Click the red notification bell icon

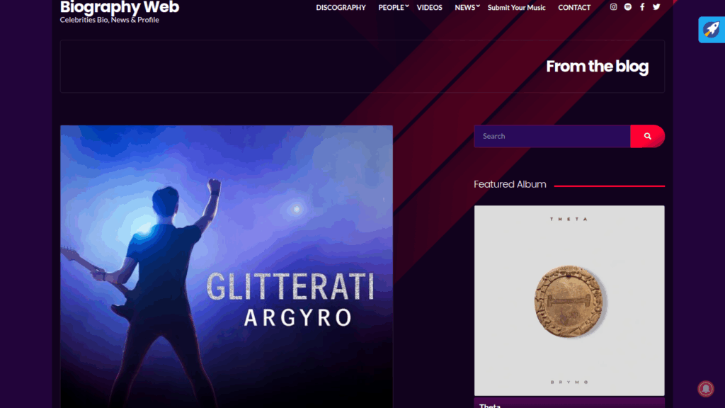[x=706, y=389]
